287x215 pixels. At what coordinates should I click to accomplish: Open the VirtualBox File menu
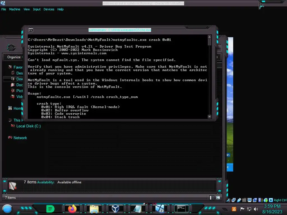4,9
